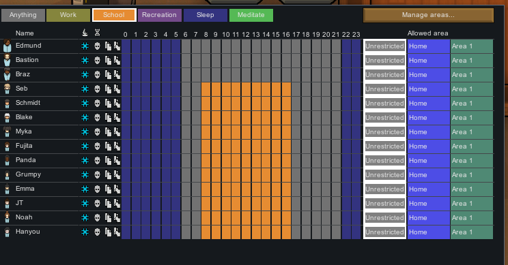
Task: Set Emma's allowed area to Unrestricted
Action: tap(385, 189)
